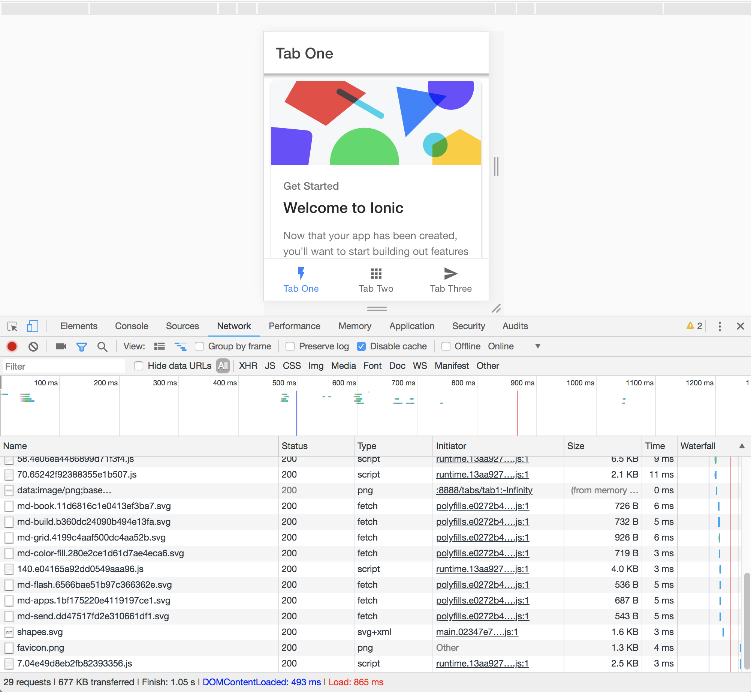Image resolution: width=751 pixels, height=692 pixels.
Task: Check the Offline checkbox
Action: [x=446, y=346]
